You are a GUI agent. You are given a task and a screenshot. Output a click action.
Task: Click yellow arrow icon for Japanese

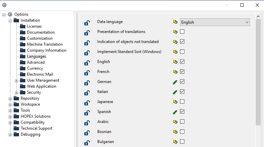click(x=175, y=102)
